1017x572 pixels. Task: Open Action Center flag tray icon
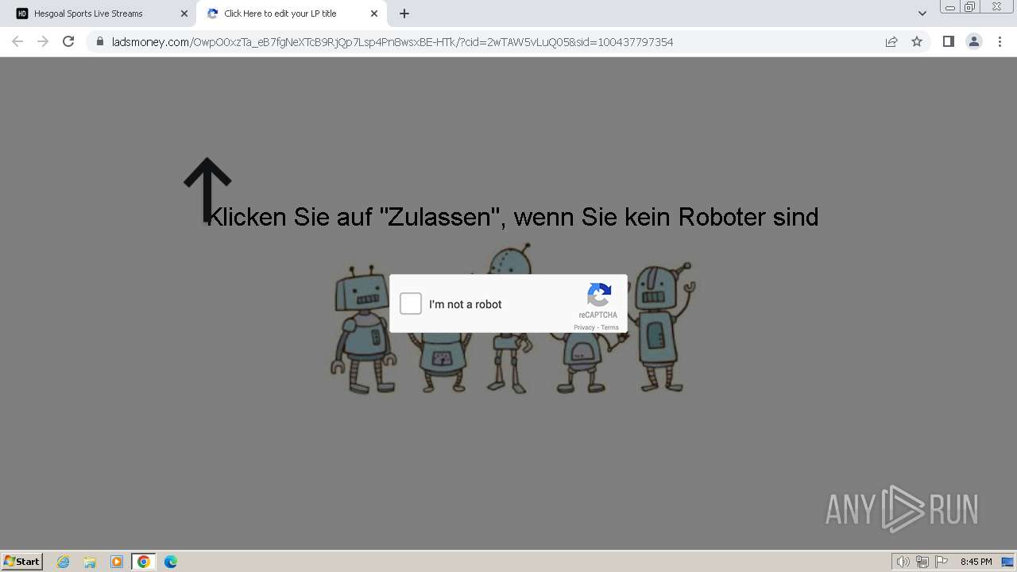pos(942,562)
